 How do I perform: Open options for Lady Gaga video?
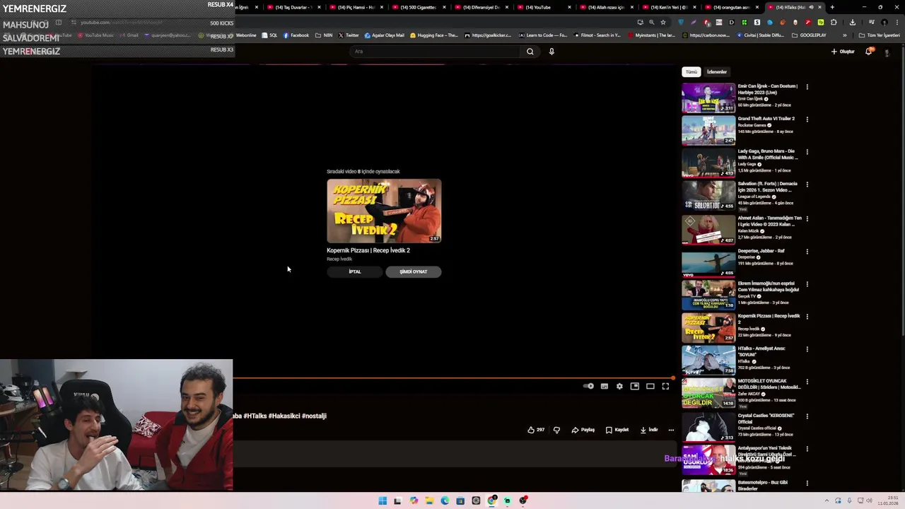[x=807, y=152]
